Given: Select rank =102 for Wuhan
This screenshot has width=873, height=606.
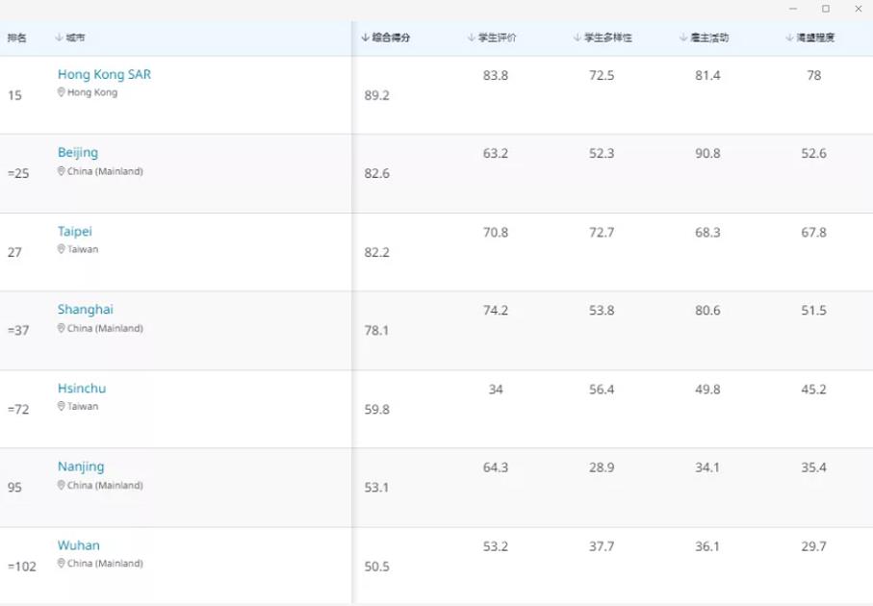Looking at the screenshot, I should click(22, 567).
